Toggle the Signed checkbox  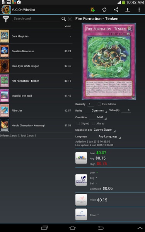pos(78,123)
